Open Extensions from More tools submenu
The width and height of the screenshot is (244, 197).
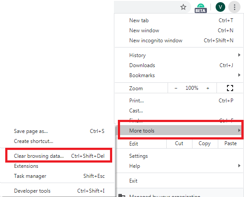pos(58,166)
